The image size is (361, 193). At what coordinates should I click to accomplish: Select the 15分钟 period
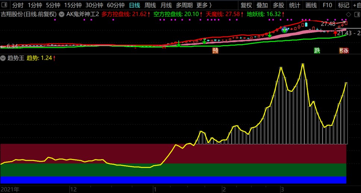tap(73, 5)
